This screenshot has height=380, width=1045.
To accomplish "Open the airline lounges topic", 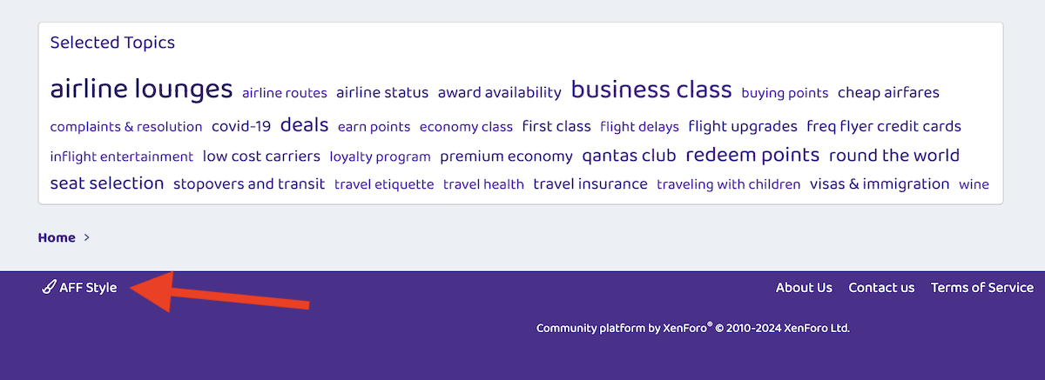I will 141,89.
